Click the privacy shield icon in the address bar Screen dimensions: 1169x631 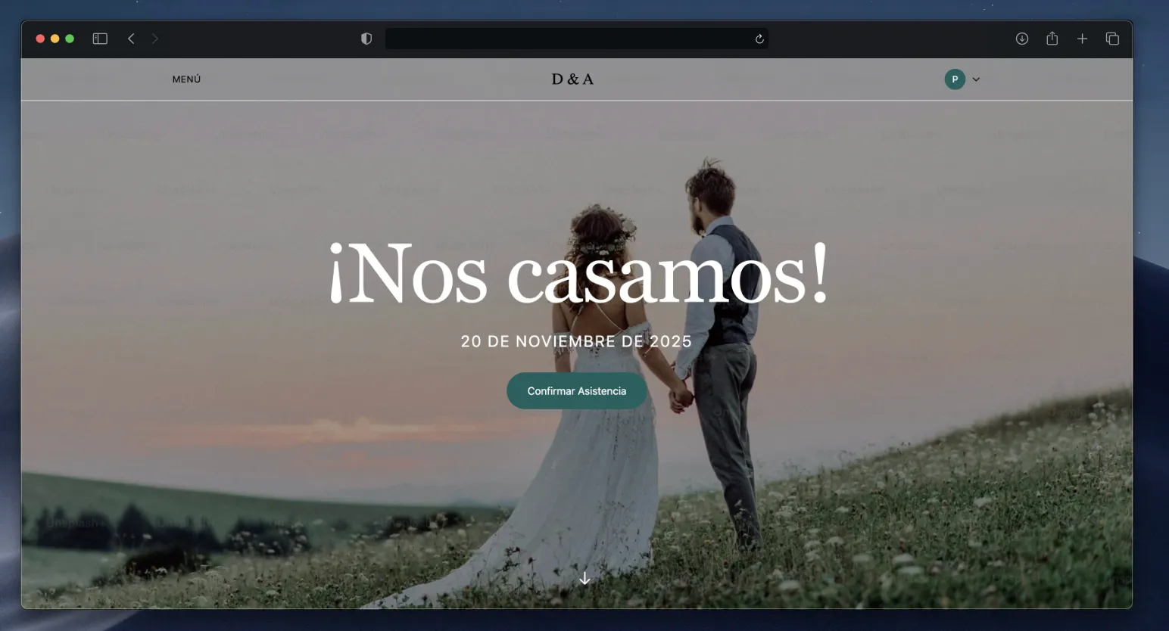(366, 38)
